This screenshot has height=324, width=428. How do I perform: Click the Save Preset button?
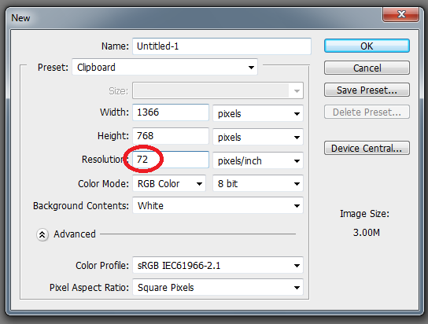pos(367,90)
